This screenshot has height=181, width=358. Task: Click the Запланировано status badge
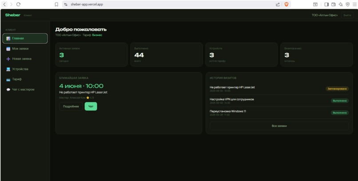point(337,88)
